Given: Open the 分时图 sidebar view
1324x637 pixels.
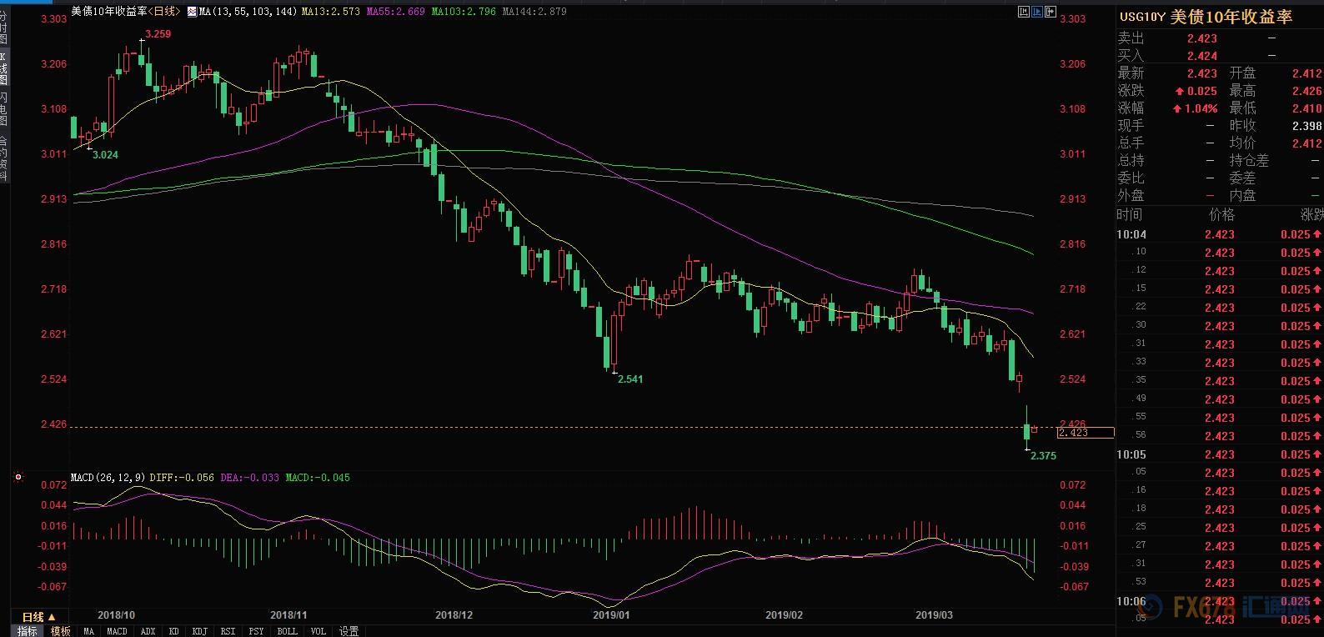Looking at the screenshot, I should [x=3, y=28].
